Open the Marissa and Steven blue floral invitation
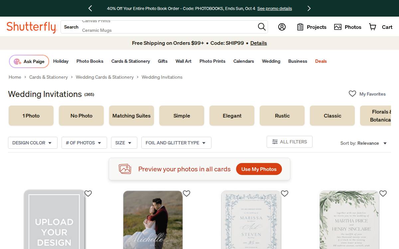The height and width of the screenshot is (249, 399). [x=251, y=220]
